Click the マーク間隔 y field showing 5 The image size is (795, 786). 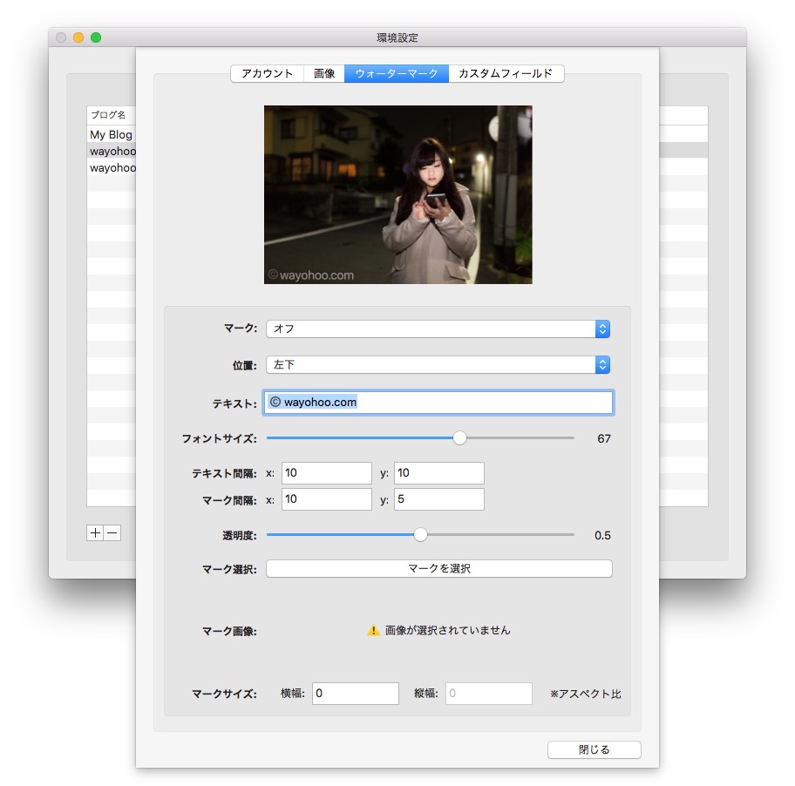(439, 499)
